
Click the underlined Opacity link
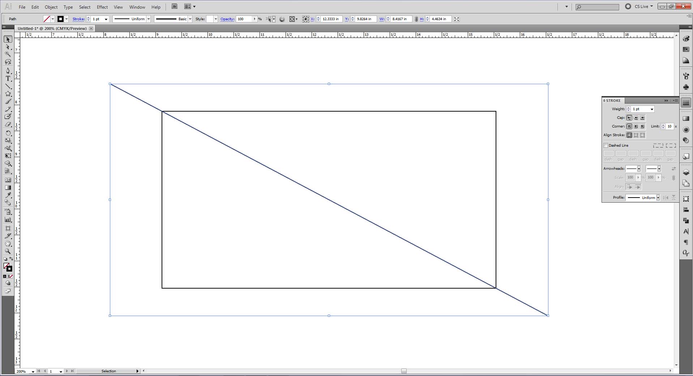click(227, 19)
